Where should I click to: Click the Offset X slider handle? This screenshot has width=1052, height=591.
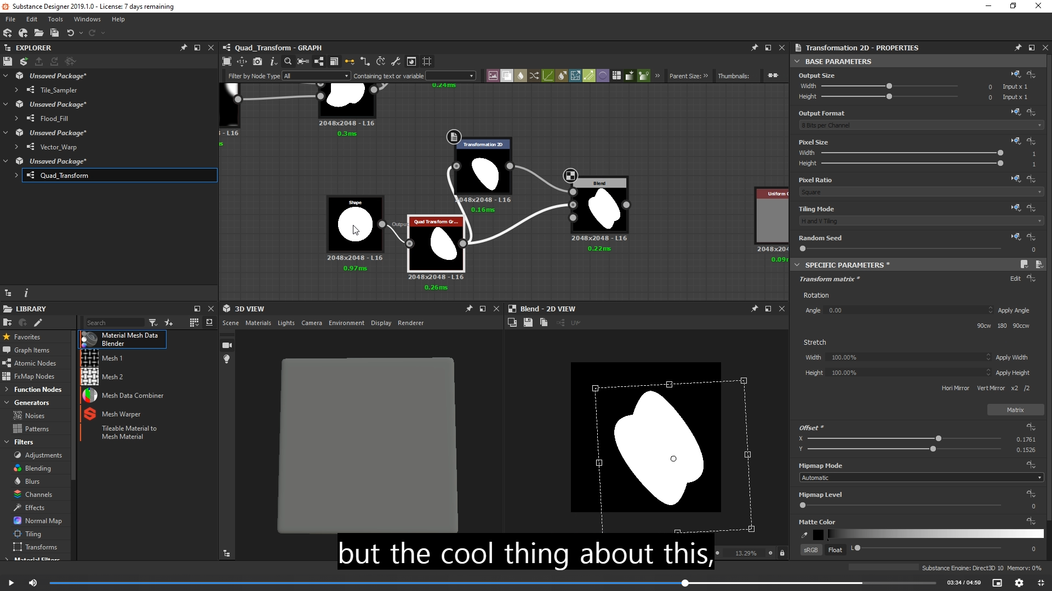coord(939,439)
